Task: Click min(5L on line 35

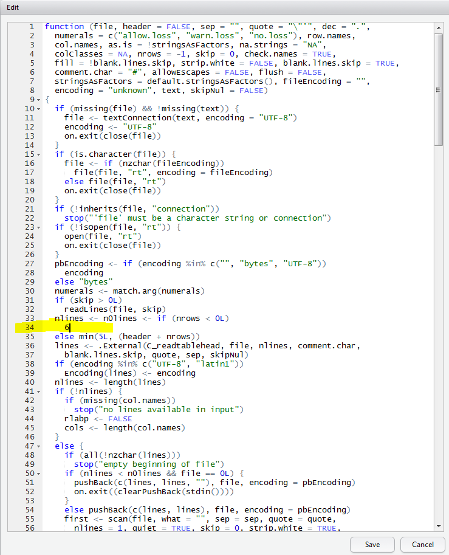Action: [94, 337]
